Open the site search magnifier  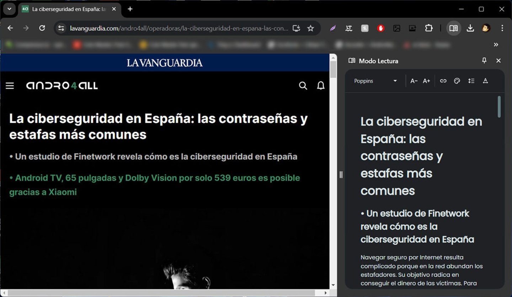303,86
